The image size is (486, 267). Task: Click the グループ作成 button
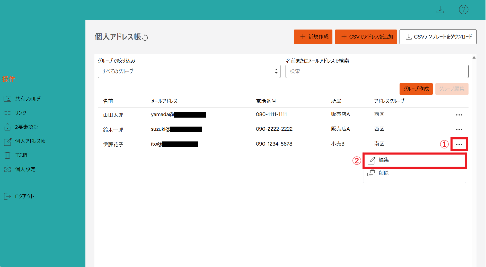416,89
